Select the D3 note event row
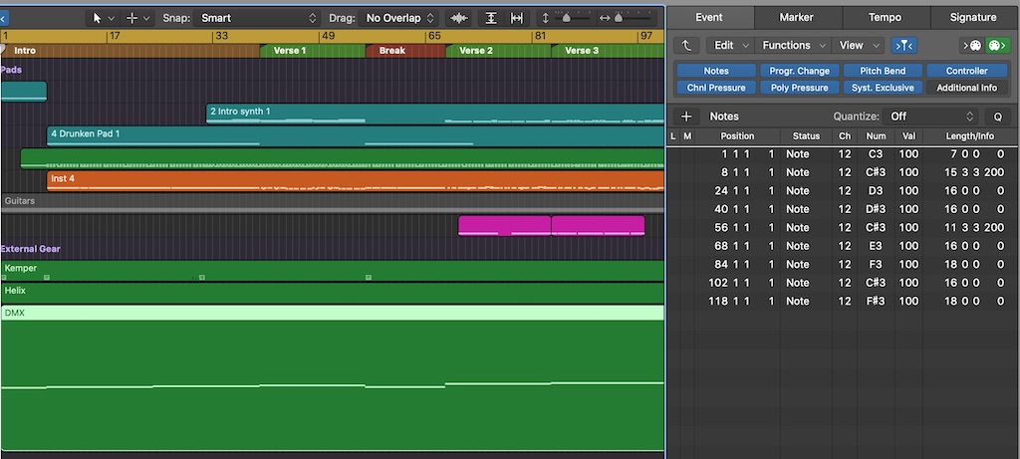Screen dimensions: 1020x459 pos(843,191)
